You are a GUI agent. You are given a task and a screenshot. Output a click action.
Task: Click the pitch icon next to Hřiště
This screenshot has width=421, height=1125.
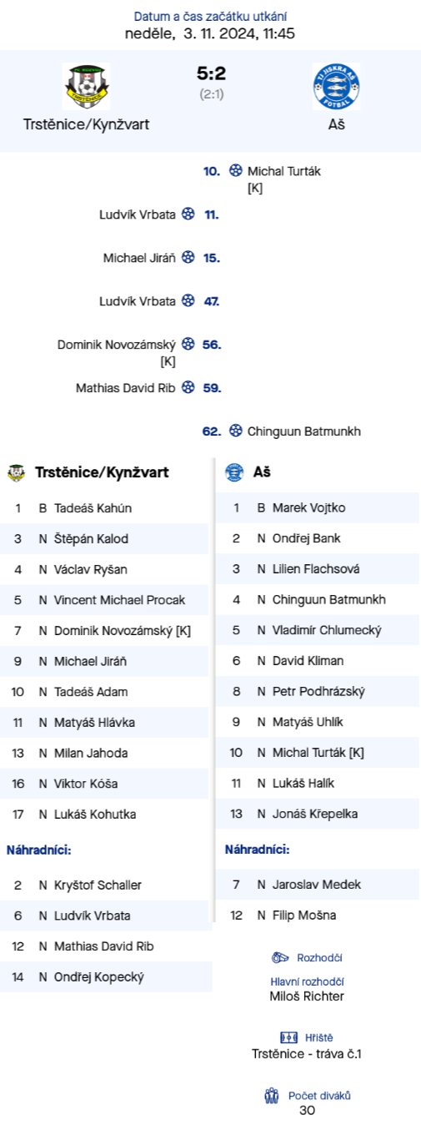pos(289,1037)
